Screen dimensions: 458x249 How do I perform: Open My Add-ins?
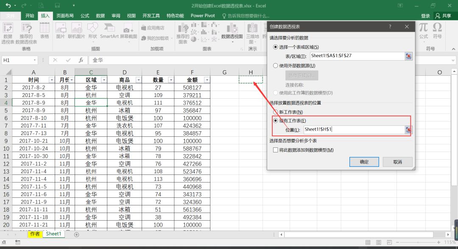[155, 38]
